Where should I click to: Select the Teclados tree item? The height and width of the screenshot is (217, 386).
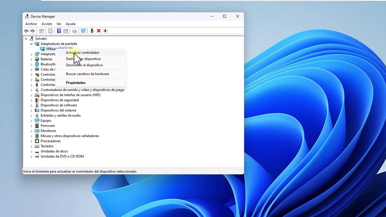click(47, 146)
